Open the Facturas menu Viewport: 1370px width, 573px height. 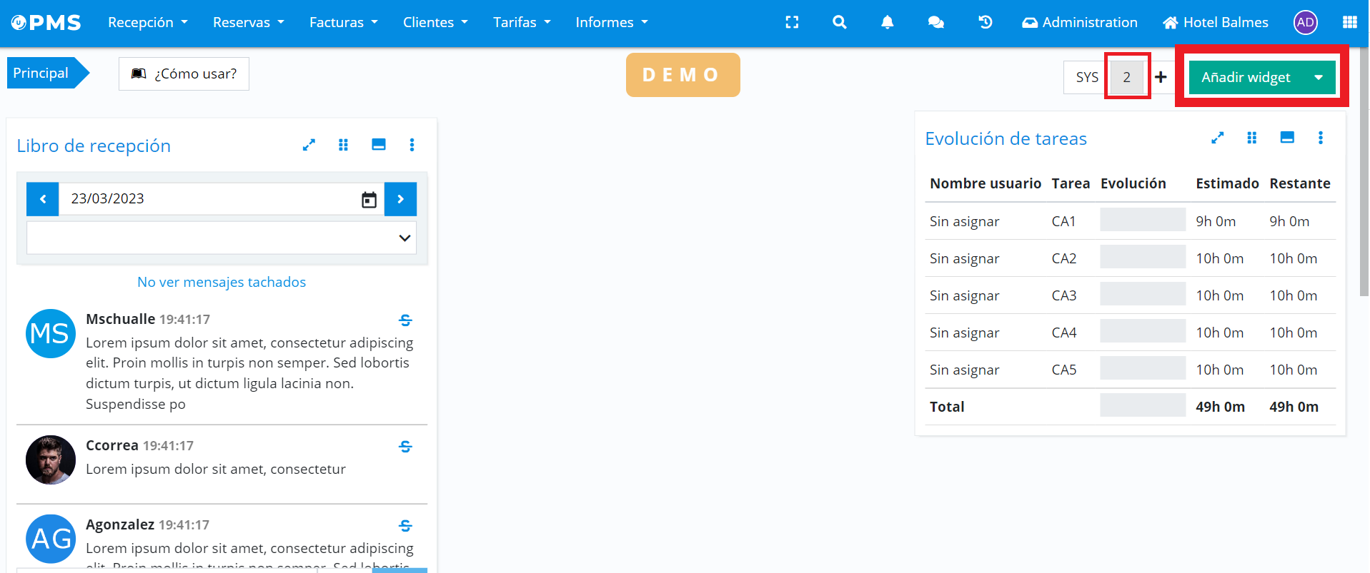point(343,22)
